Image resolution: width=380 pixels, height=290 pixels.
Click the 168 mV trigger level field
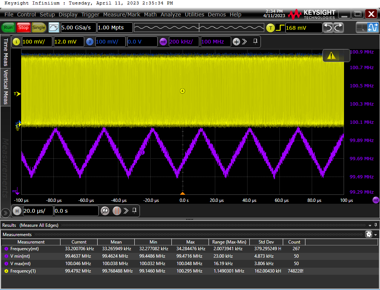304,28
